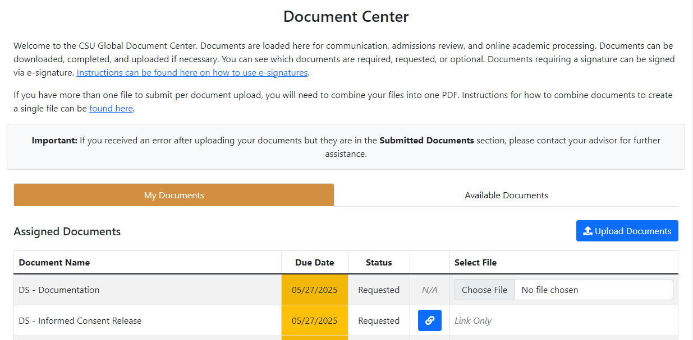Click Requested status for Informed Consent Release
Image resolution: width=693 pixels, height=340 pixels.
pos(379,320)
